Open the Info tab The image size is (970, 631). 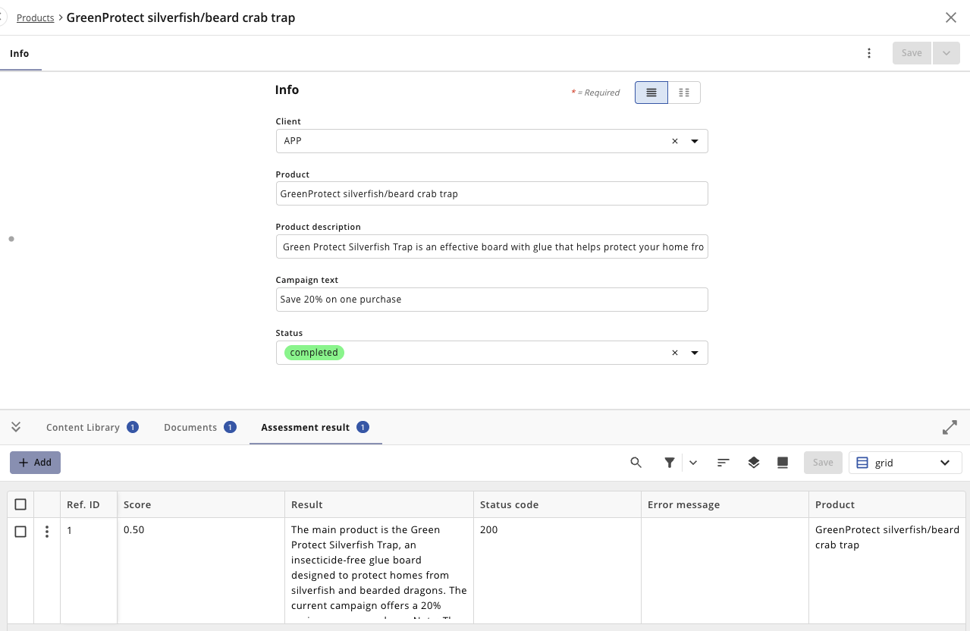click(x=20, y=53)
